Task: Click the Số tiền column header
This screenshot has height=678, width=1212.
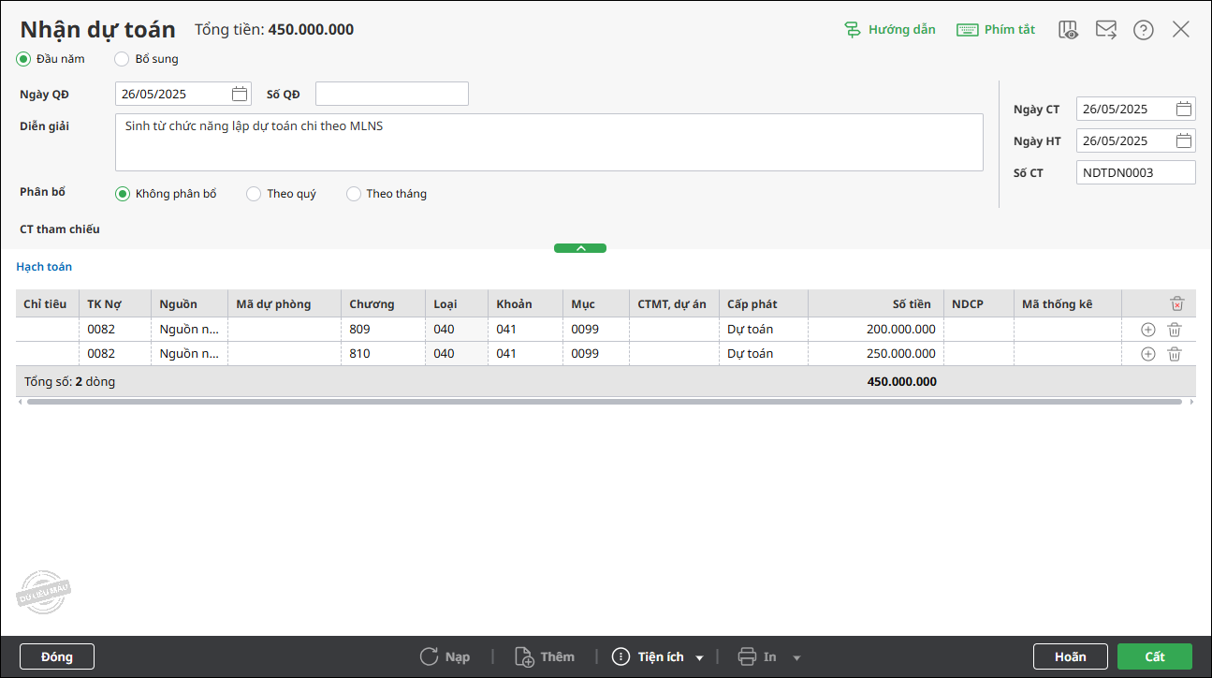Action: pos(875,303)
